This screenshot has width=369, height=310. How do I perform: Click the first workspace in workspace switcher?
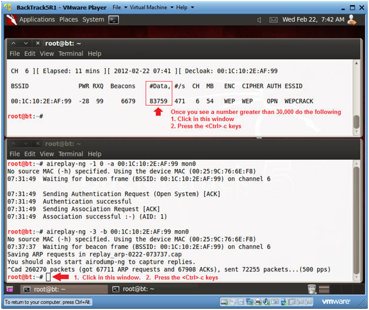click(x=324, y=289)
